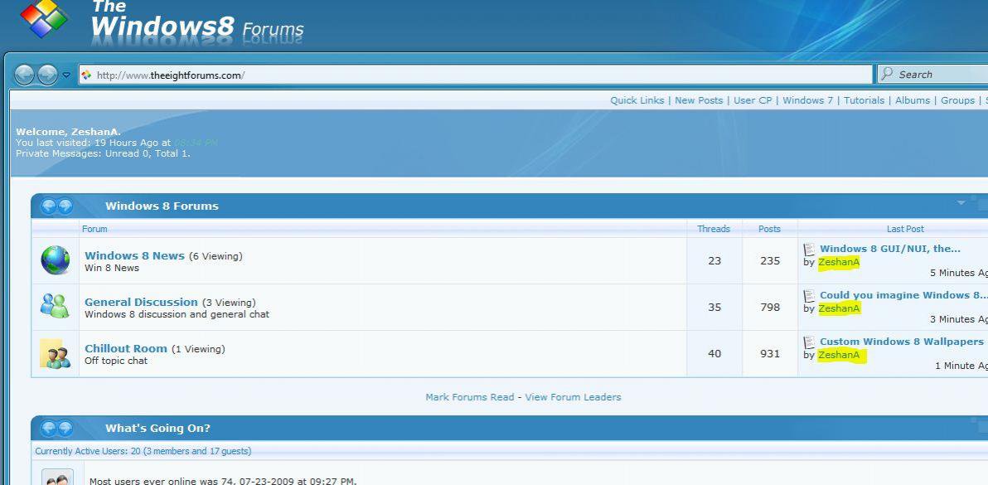Click the post icon beside Could you imagine thread

pyautogui.click(x=809, y=295)
